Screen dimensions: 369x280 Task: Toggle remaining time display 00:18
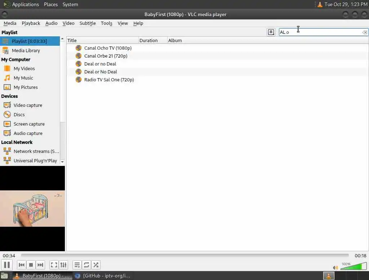tap(360, 256)
